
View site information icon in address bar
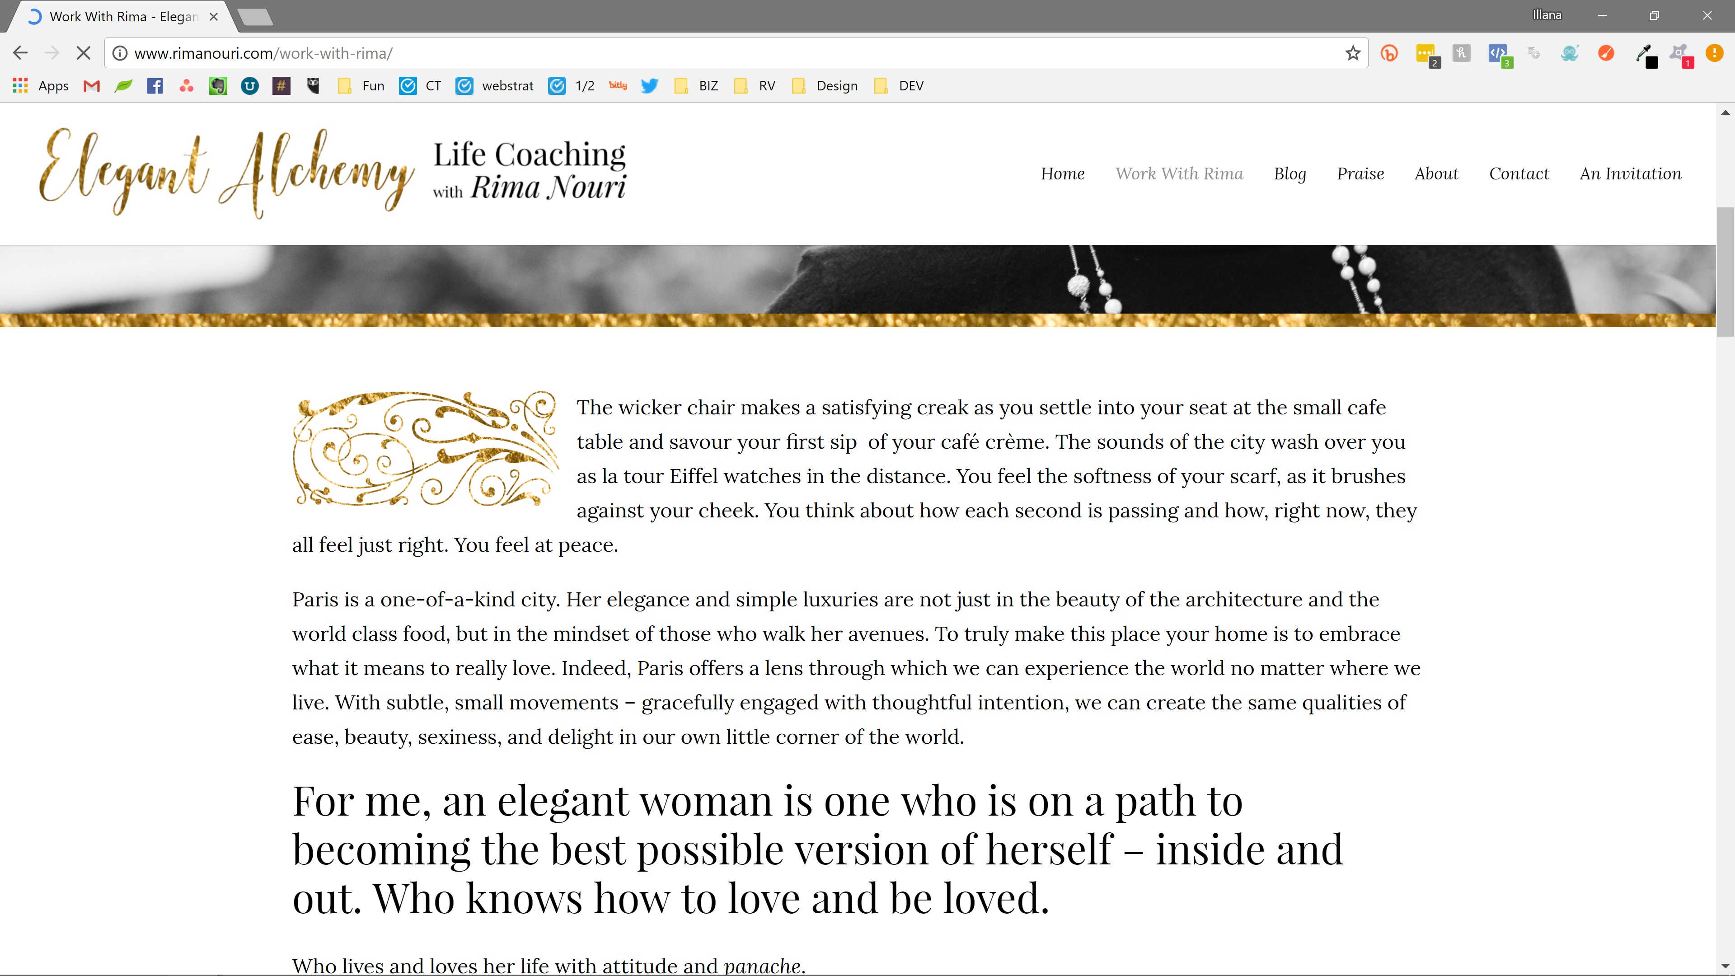120,53
